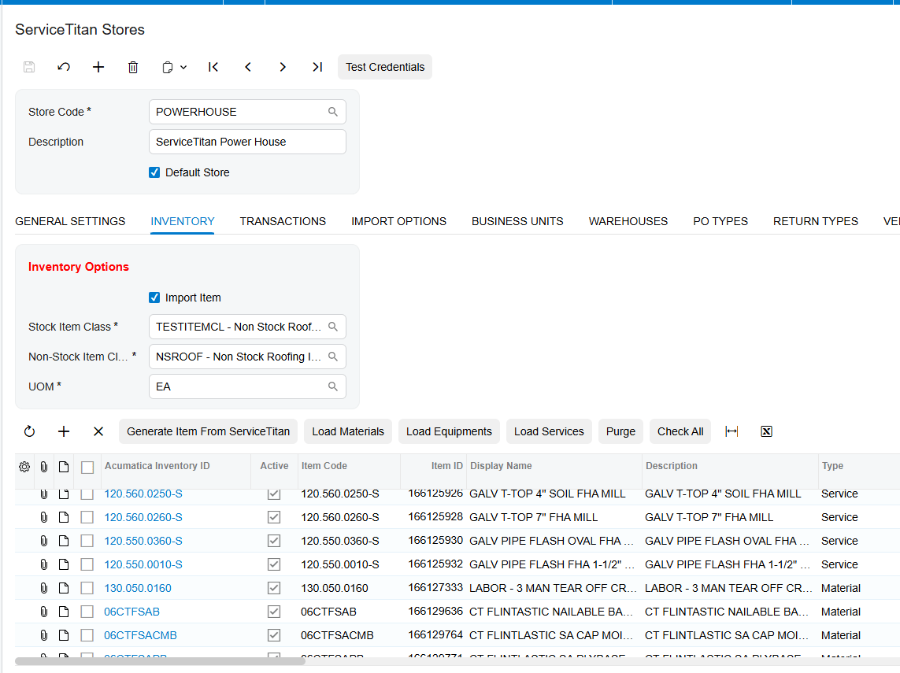Open inventory link 06CTFSAB

click(131, 612)
